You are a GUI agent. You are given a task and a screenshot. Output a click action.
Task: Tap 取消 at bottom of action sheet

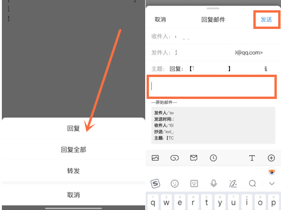pyautogui.click(x=73, y=195)
